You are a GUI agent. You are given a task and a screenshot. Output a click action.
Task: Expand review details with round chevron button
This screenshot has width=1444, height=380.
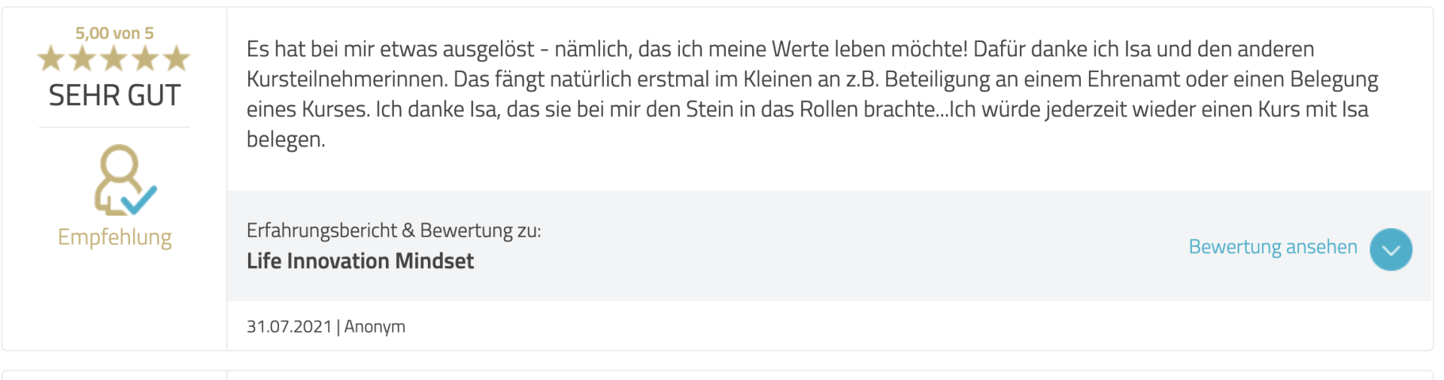point(1391,249)
